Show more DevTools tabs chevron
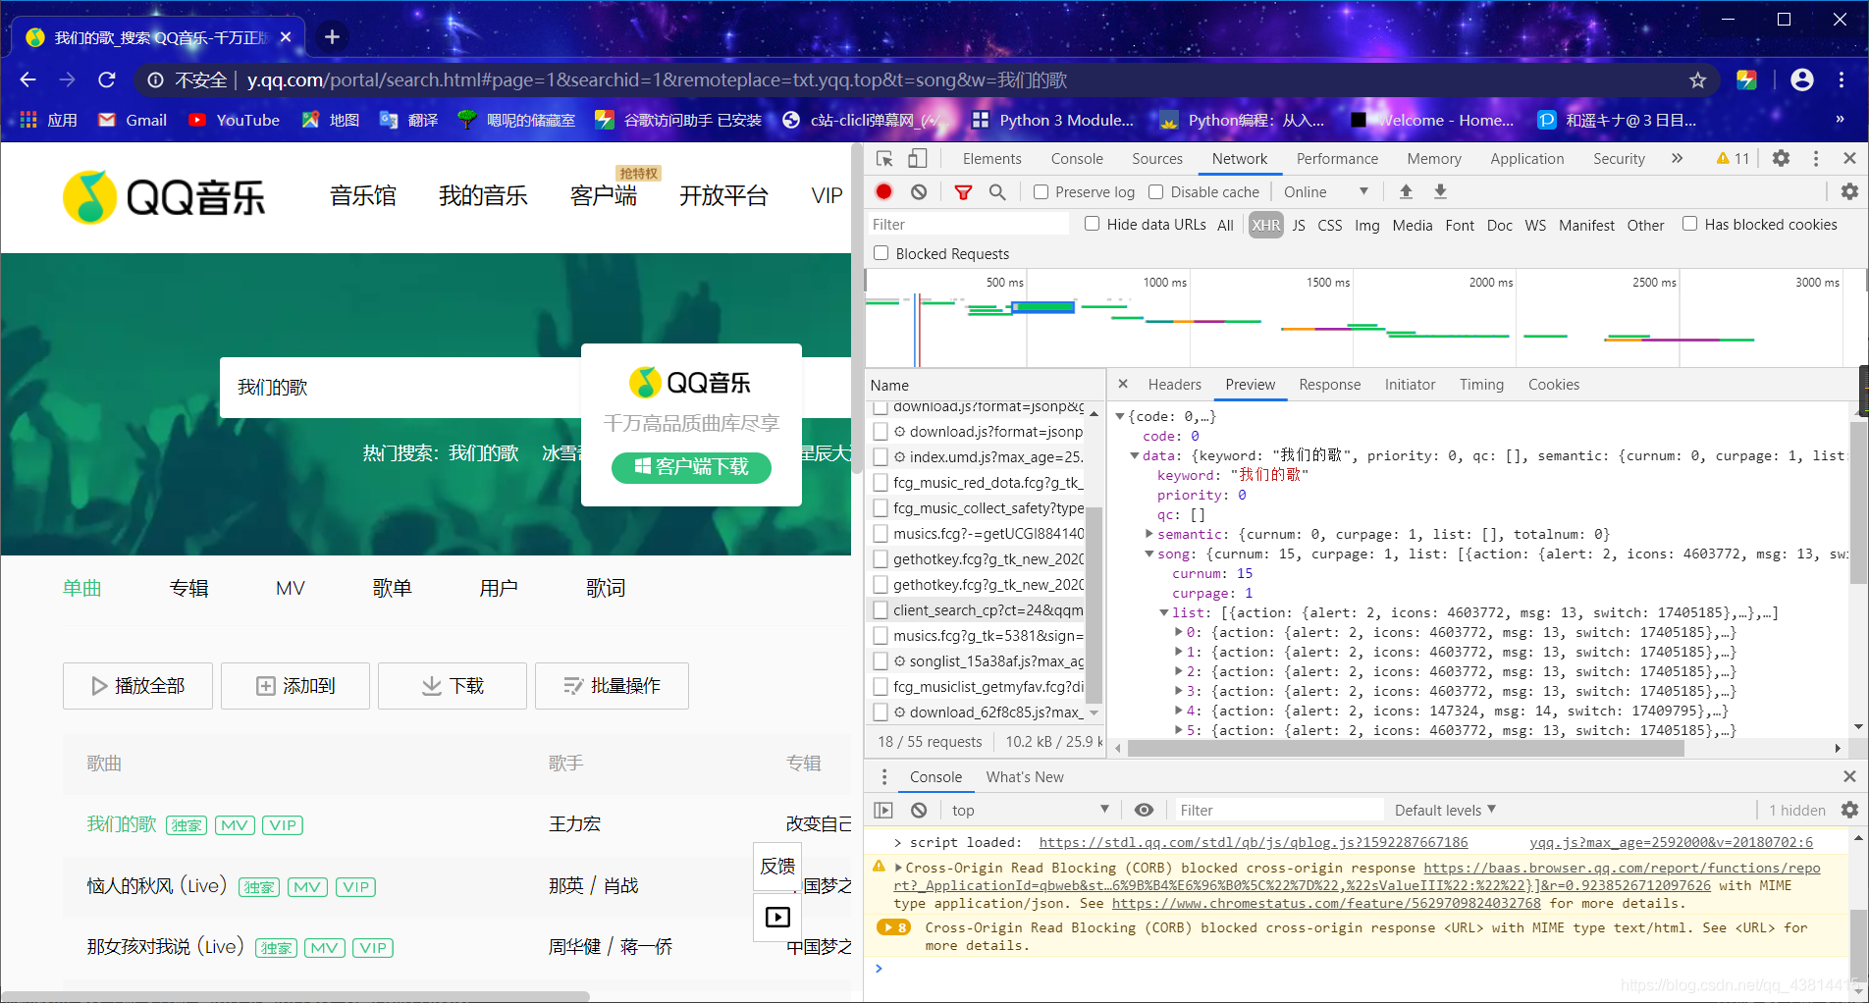Image resolution: width=1869 pixels, height=1003 pixels. 1677,159
